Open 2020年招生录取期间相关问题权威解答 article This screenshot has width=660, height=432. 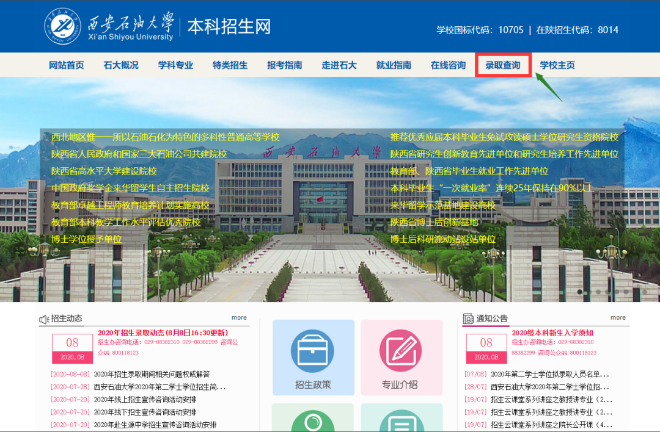pos(152,374)
